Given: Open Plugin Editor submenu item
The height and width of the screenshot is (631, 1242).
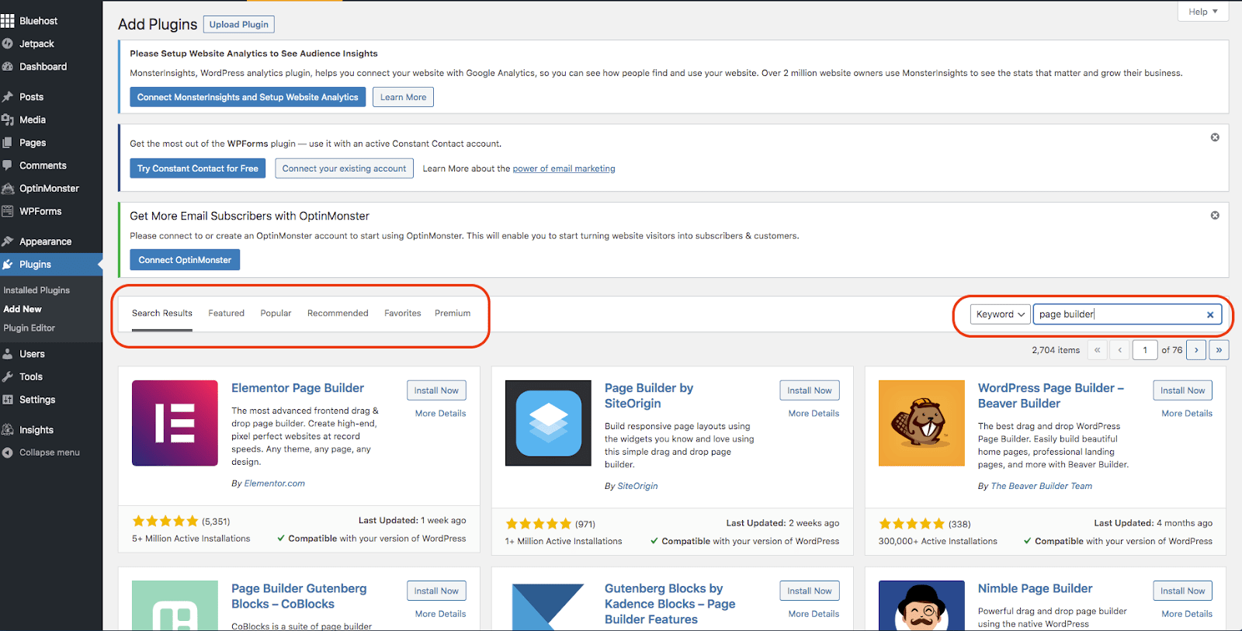Looking at the screenshot, I should [29, 328].
